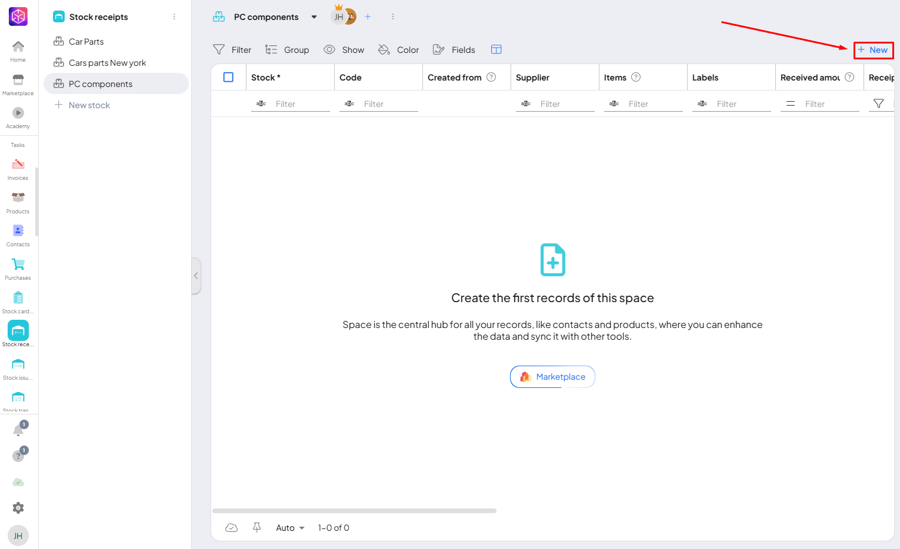900x549 pixels.
Task: Open Stock cards from left rail
Action: point(18,302)
